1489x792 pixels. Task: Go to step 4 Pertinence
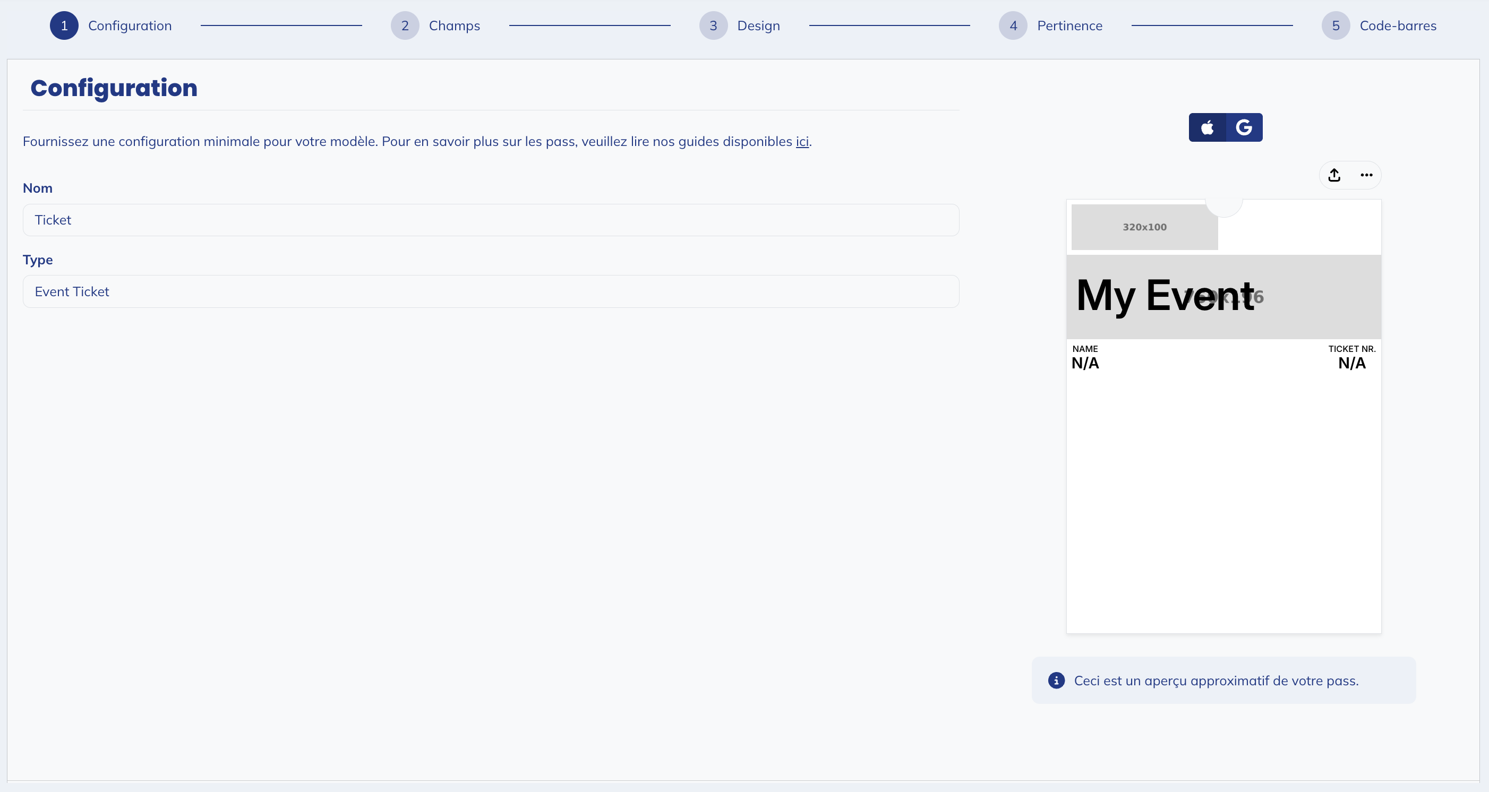pyautogui.click(x=1051, y=25)
